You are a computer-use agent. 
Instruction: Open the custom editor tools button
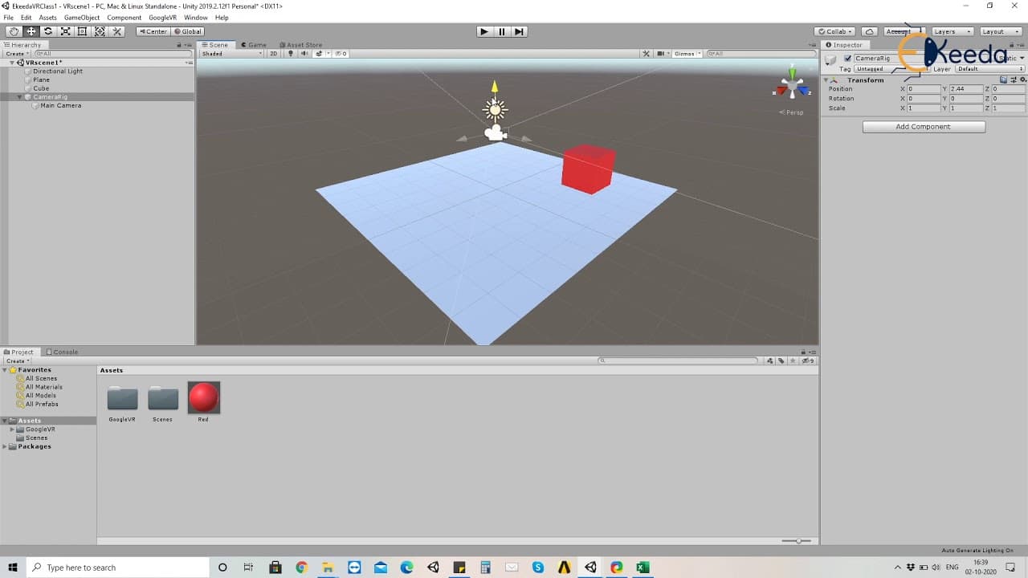tap(117, 31)
